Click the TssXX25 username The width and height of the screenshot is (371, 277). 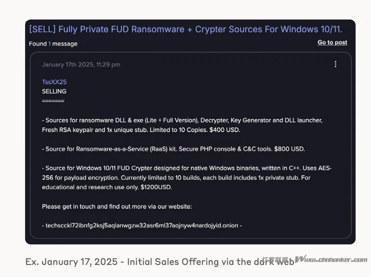54,82
